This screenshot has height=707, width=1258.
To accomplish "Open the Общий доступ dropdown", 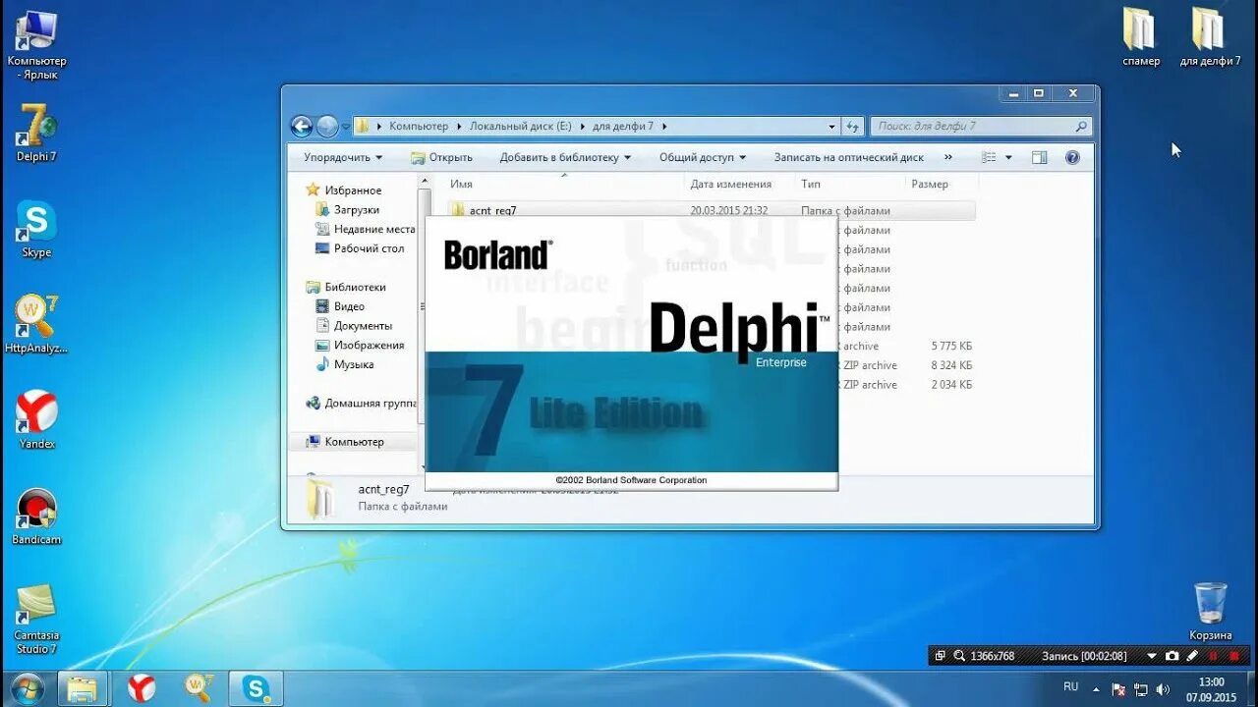I will [703, 157].
